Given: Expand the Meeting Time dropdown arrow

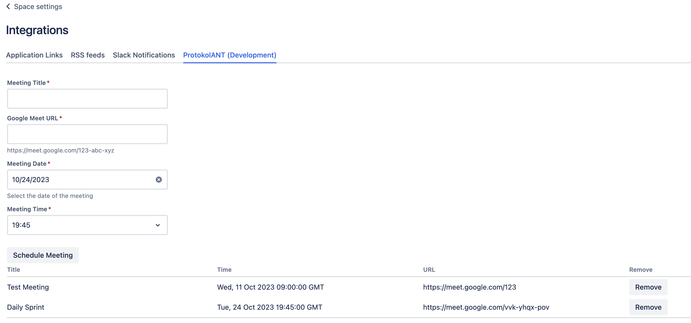Looking at the screenshot, I should [158, 225].
